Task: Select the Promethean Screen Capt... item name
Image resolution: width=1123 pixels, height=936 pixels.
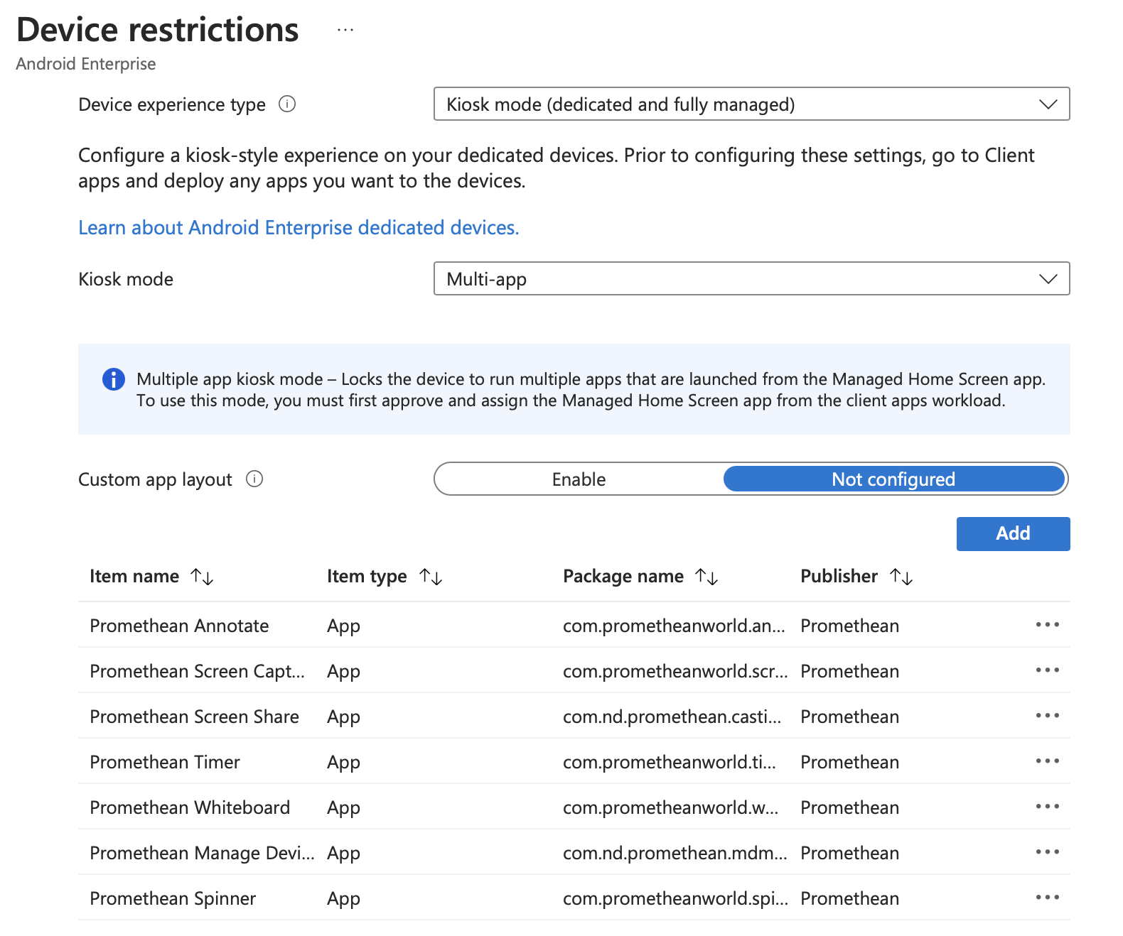Action: point(197,671)
